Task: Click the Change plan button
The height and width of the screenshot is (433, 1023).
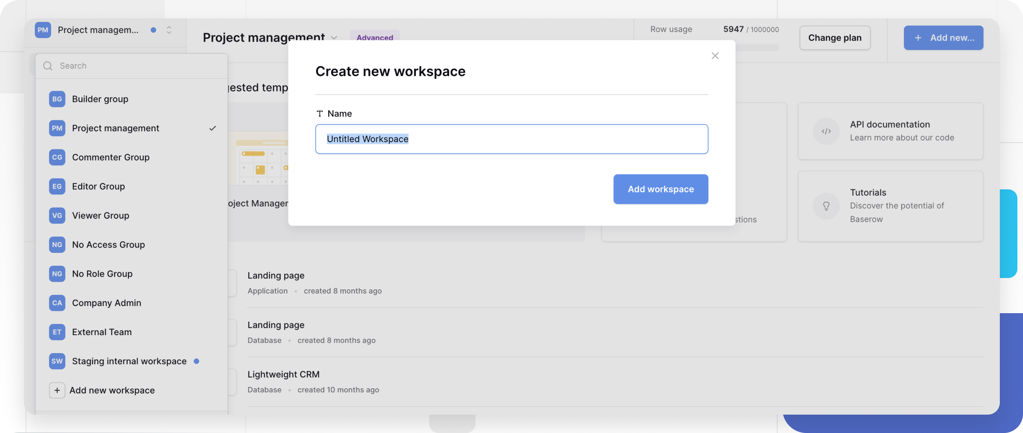Action: [x=835, y=38]
